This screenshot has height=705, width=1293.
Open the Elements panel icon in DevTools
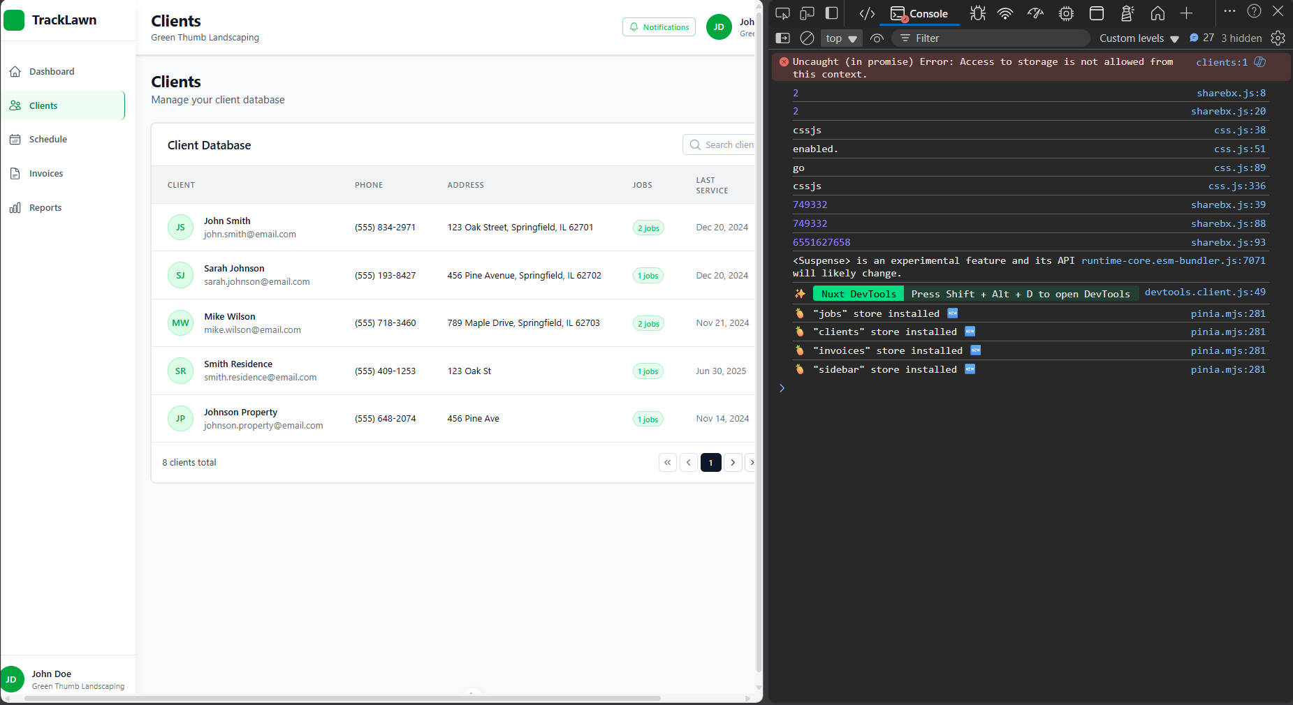coord(867,13)
